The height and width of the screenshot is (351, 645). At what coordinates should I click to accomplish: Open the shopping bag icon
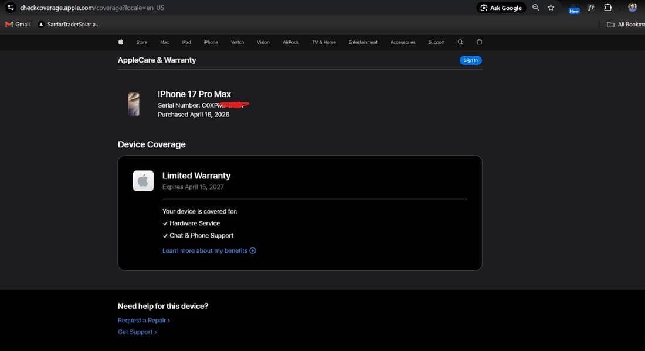coord(479,42)
